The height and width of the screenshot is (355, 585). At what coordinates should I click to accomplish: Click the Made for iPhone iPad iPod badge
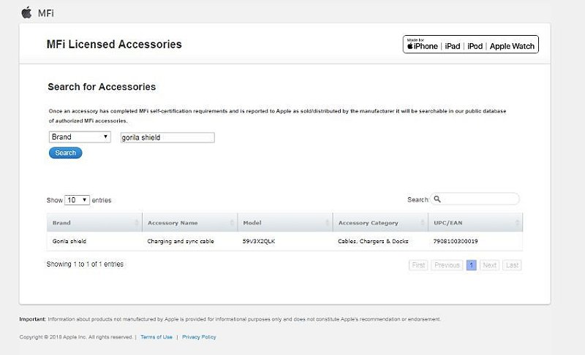(470, 45)
